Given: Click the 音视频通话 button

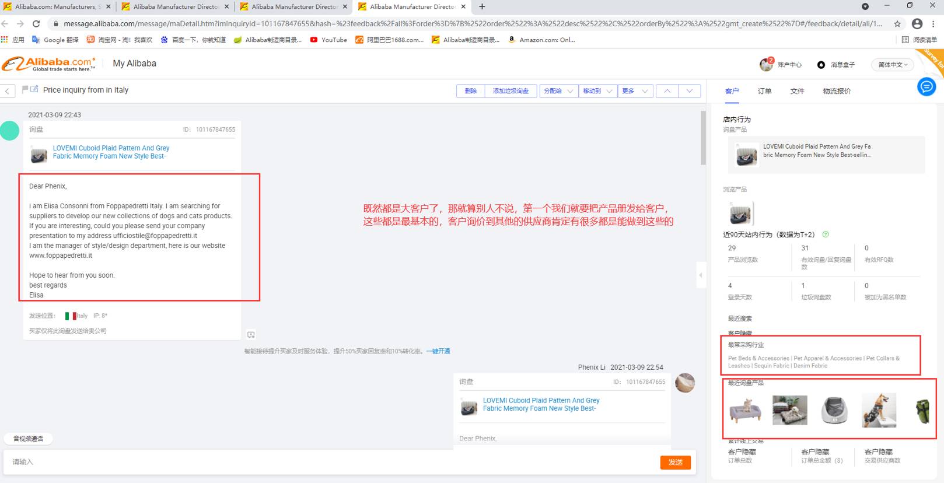Looking at the screenshot, I should point(28,439).
